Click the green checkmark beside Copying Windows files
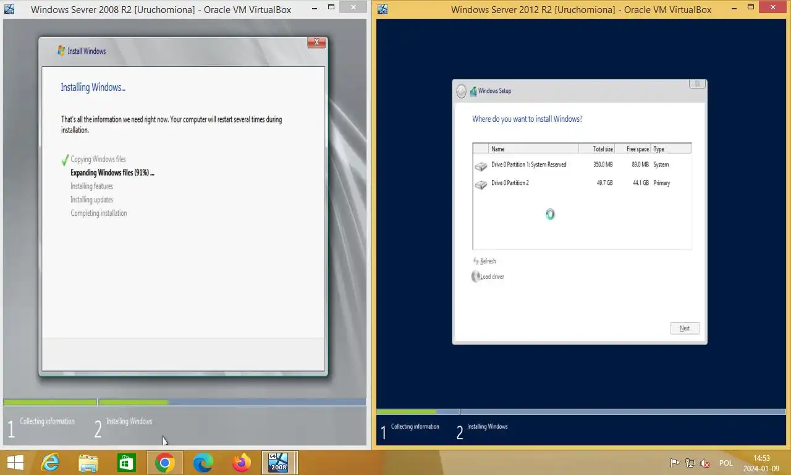This screenshot has height=475, width=791. pyautogui.click(x=64, y=160)
